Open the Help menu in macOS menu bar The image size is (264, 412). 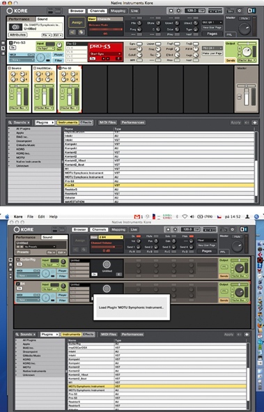tap(53, 217)
